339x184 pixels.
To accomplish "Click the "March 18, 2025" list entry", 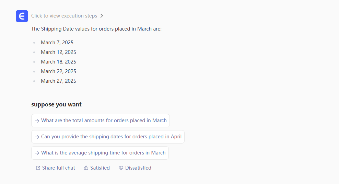I will click(x=58, y=62).
